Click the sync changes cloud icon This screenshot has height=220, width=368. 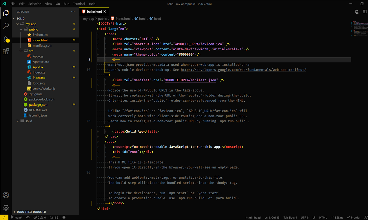pyautogui.click(x=28, y=217)
